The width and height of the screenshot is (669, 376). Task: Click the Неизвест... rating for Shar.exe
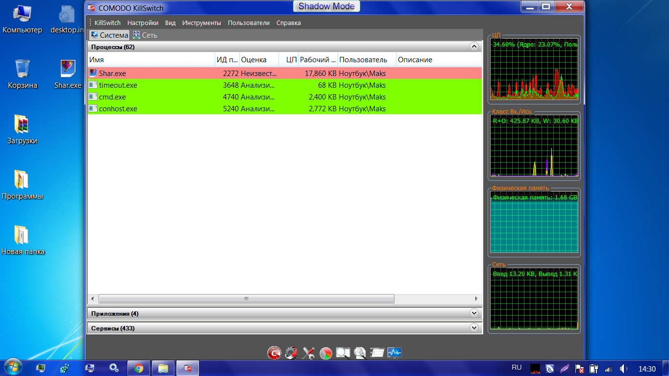[259, 73]
